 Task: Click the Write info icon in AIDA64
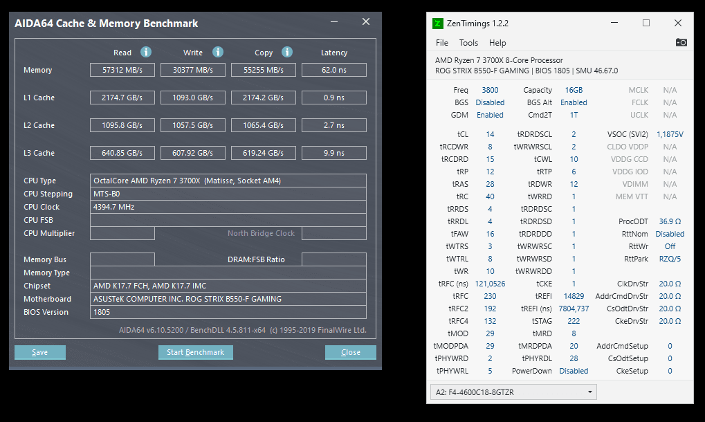coord(218,52)
